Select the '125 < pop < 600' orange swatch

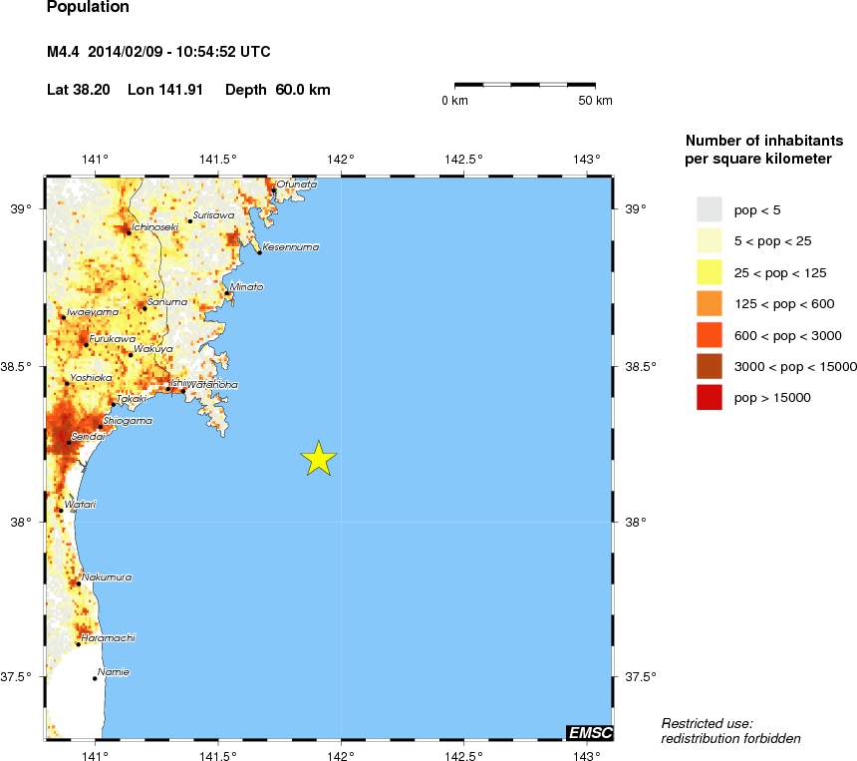(709, 303)
